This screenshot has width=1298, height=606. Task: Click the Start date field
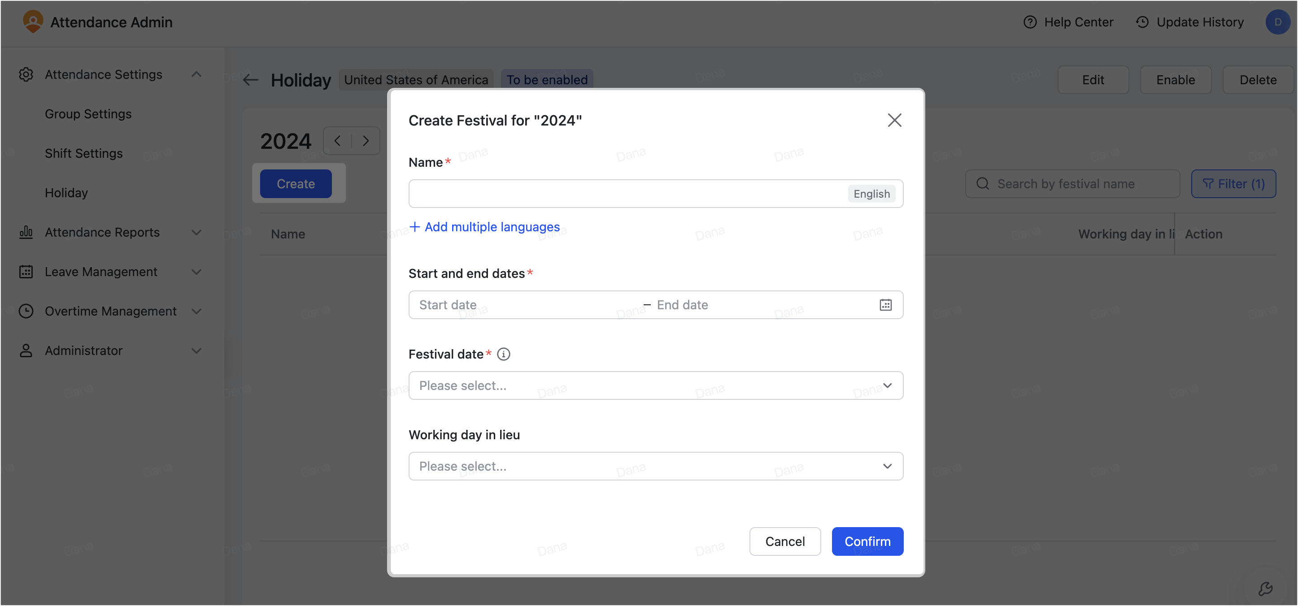click(x=527, y=305)
